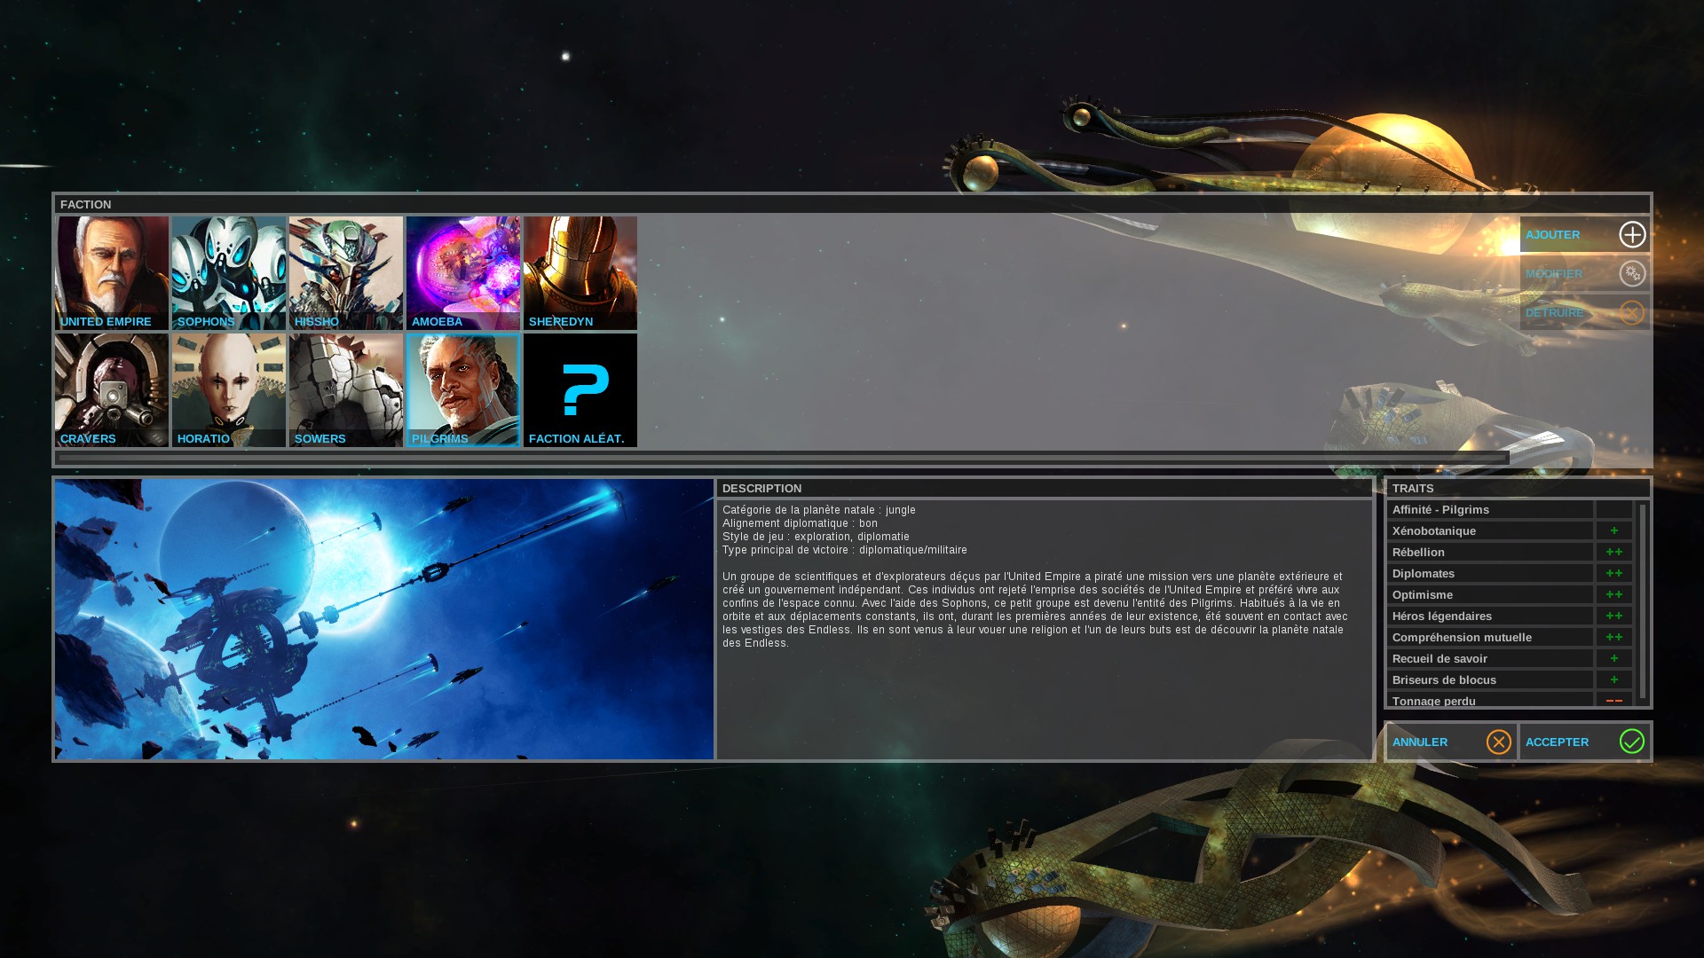Choose the Cravers faction
Viewport: 1704px width, 958px height.
click(112, 389)
